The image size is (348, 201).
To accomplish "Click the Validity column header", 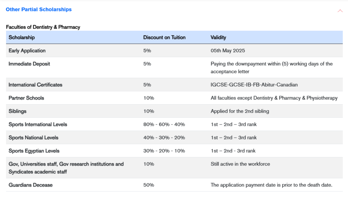I will pos(218,38).
